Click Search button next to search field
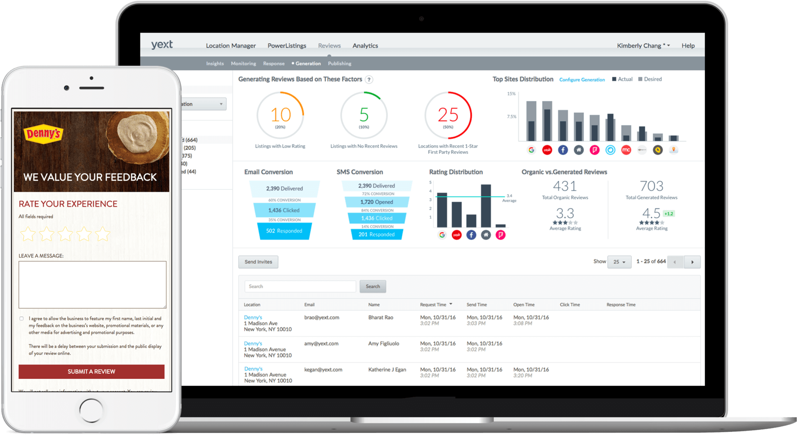The height and width of the screenshot is (435, 797). click(x=373, y=286)
